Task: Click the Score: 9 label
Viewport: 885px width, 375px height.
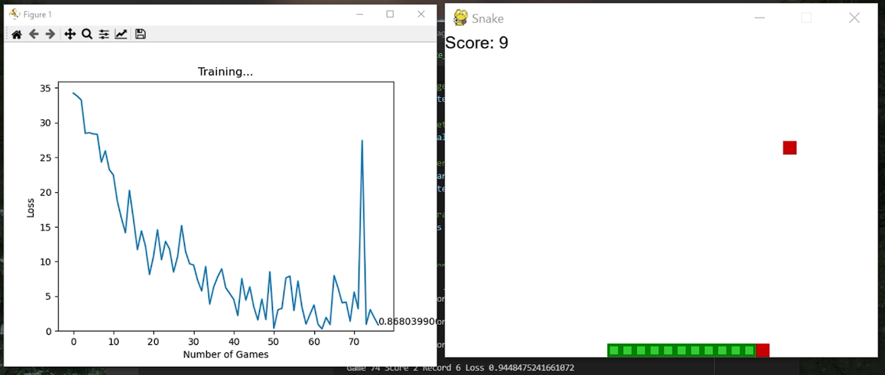Action: click(476, 43)
